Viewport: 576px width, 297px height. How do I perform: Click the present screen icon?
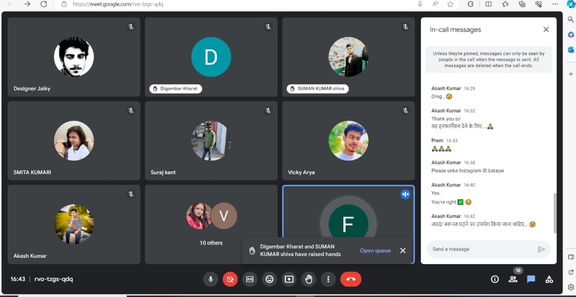click(x=289, y=279)
